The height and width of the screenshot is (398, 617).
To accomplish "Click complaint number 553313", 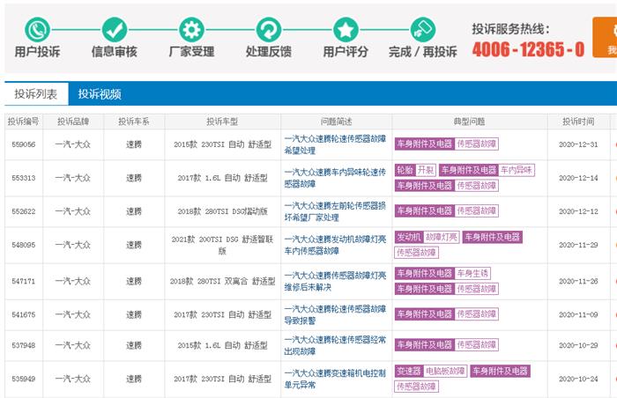I will (x=24, y=178).
